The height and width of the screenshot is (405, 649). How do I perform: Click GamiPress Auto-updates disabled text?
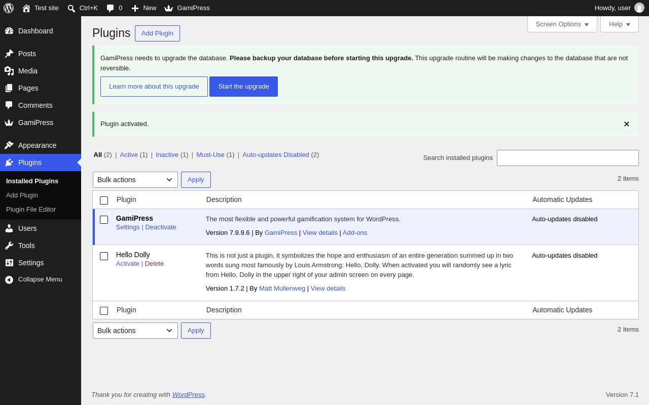click(565, 219)
